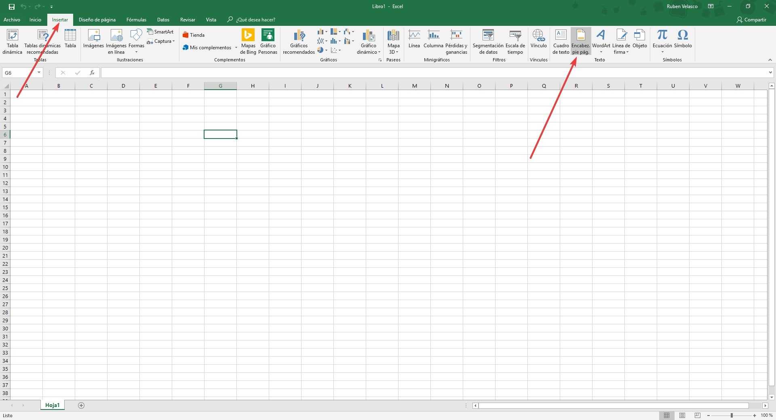Insert a Línea sparkline

[414, 39]
